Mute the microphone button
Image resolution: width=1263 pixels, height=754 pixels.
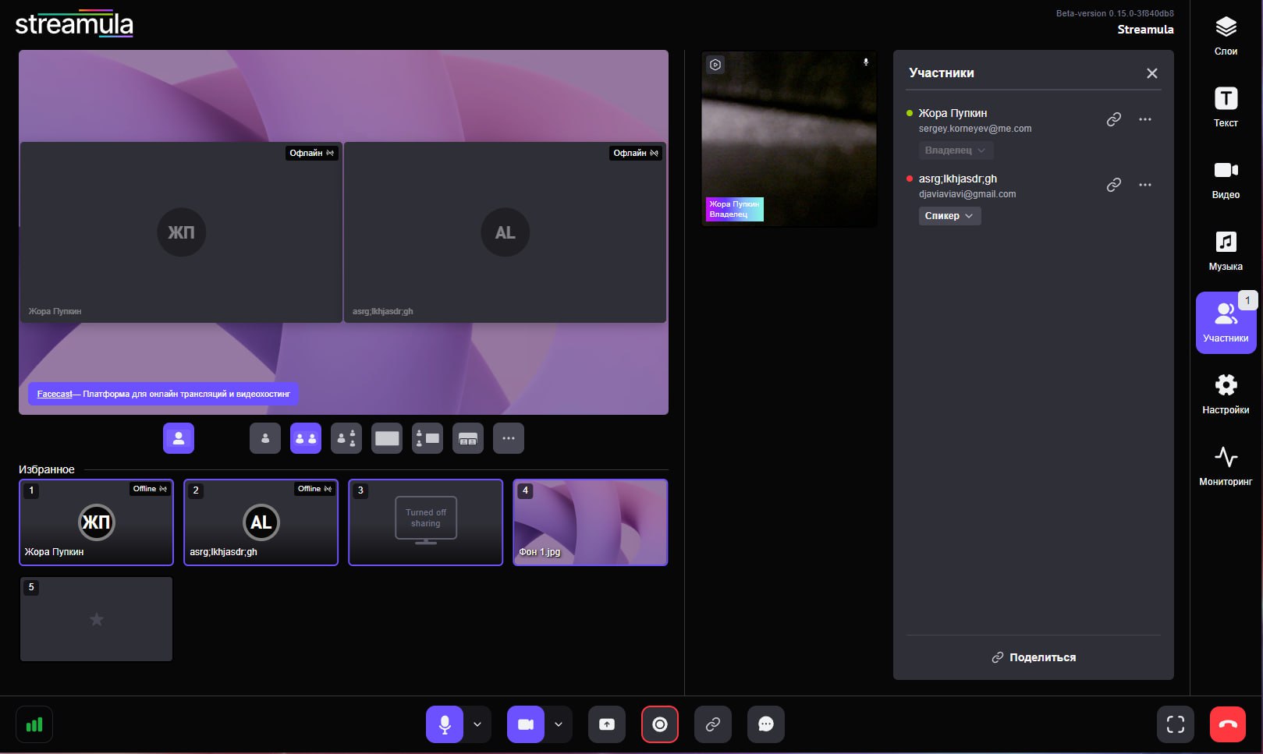(445, 724)
